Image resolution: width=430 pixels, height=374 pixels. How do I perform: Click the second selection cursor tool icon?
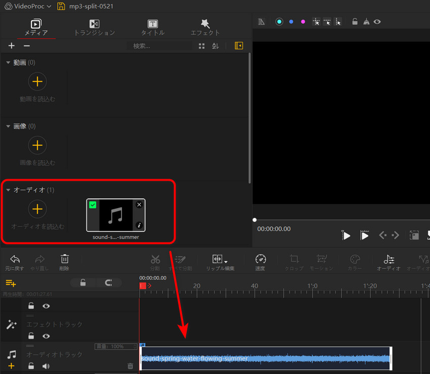(x=327, y=22)
